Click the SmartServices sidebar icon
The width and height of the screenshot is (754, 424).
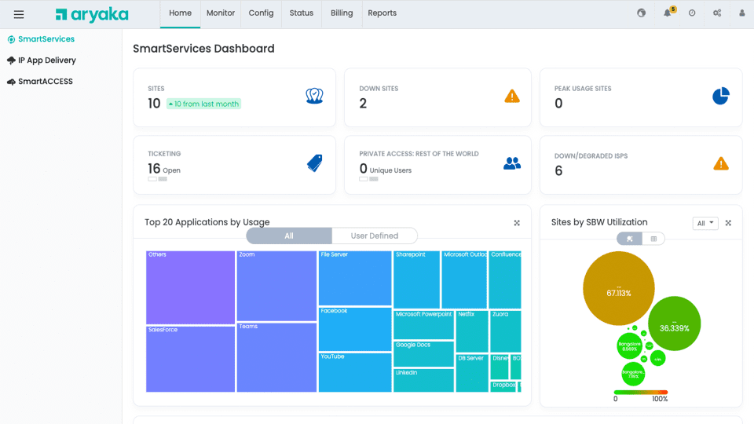[11, 39]
